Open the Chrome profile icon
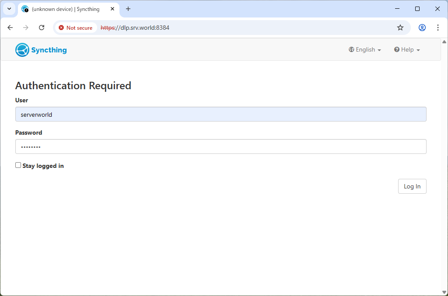The width and height of the screenshot is (448, 296). [x=422, y=28]
